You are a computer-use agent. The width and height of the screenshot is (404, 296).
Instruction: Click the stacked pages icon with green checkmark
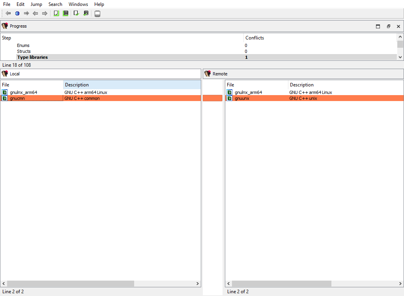[86, 13]
